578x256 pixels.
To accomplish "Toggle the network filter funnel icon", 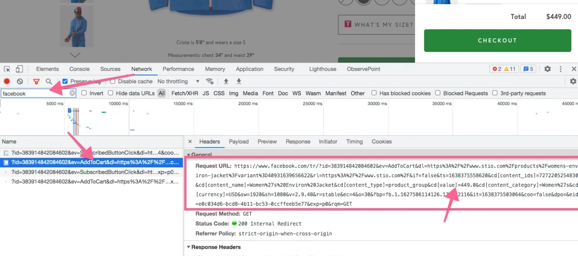I will 36,81.
